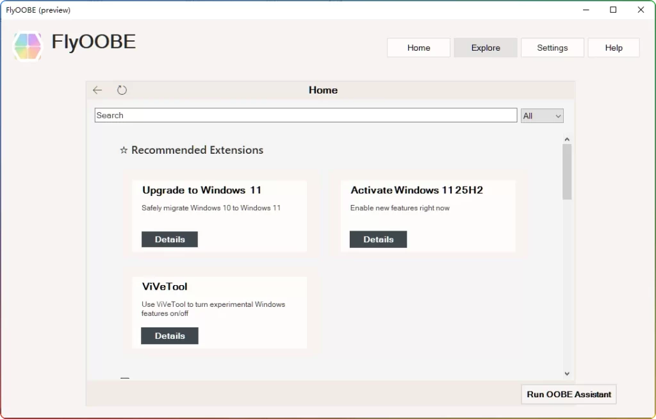Image resolution: width=656 pixels, height=419 pixels.
Task: Open the All filter dropdown
Action: (x=542, y=115)
